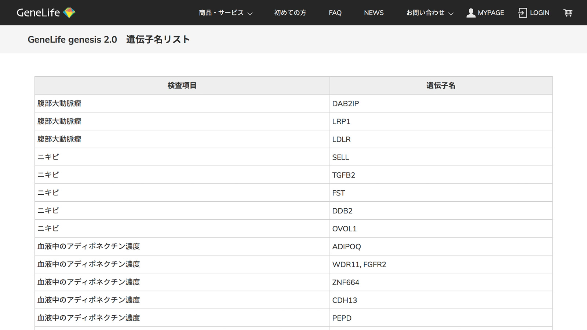Click ニキビ in the OVOL1 row
Image resolution: width=587 pixels, height=330 pixels.
[x=48, y=228]
